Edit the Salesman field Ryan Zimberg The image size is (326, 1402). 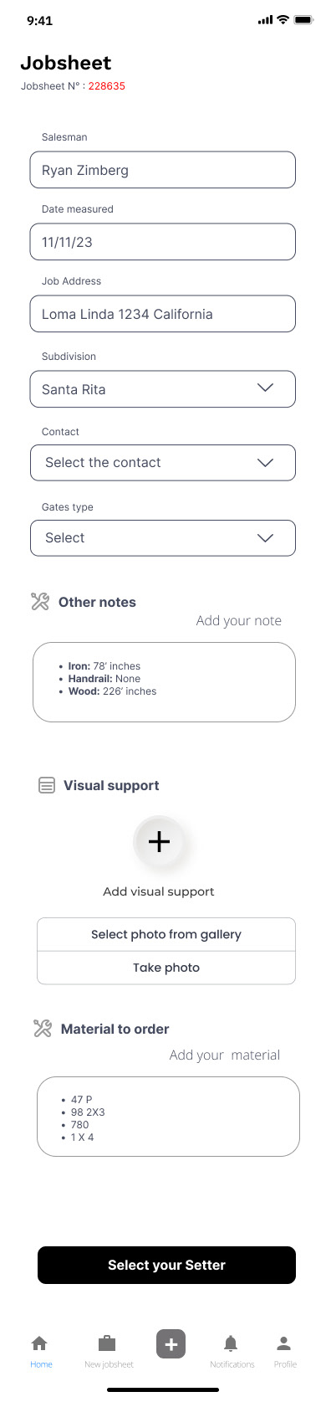(163, 170)
